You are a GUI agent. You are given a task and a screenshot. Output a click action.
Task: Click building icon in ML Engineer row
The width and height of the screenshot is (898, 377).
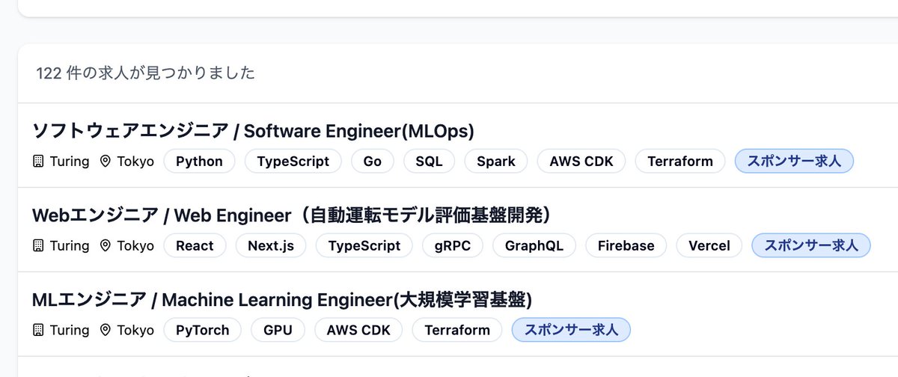click(39, 330)
